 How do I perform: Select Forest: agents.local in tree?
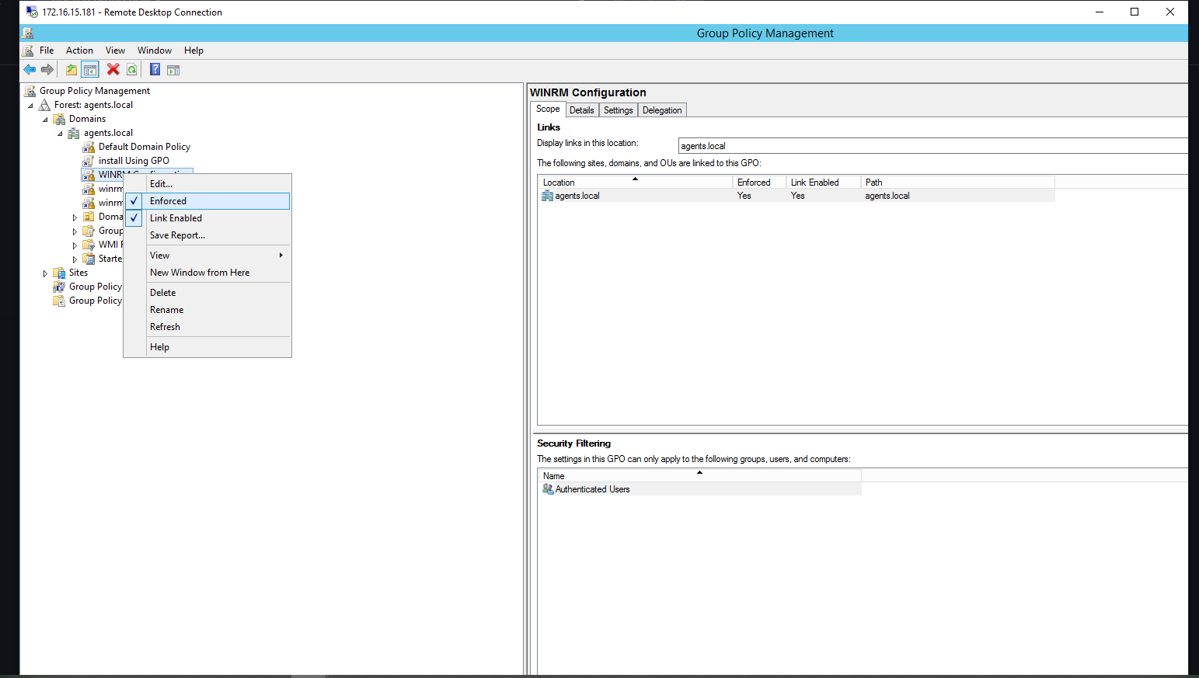point(93,105)
